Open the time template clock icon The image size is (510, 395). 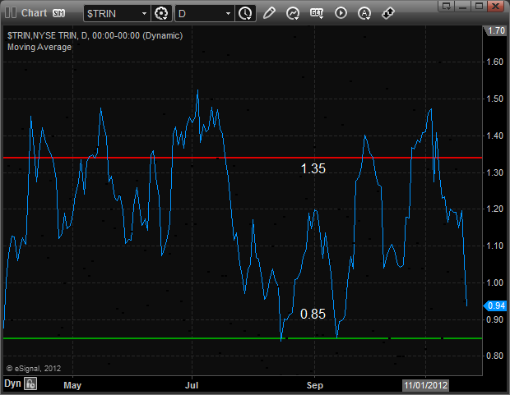pyautogui.click(x=245, y=13)
